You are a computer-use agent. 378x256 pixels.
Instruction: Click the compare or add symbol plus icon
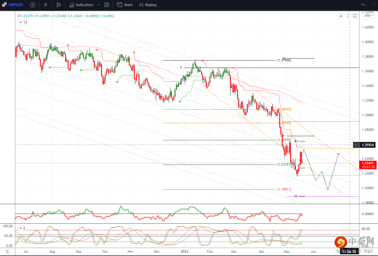[x=32, y=5]
